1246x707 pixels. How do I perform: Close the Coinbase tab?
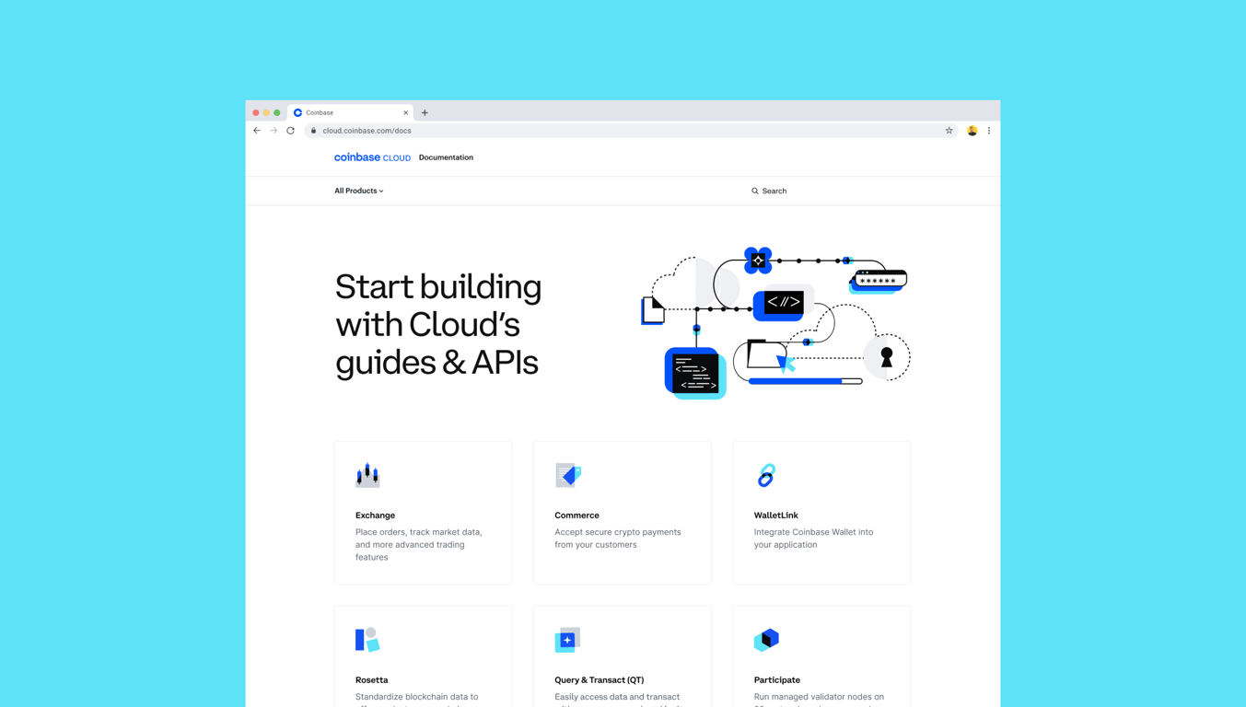tap(405, 113)
